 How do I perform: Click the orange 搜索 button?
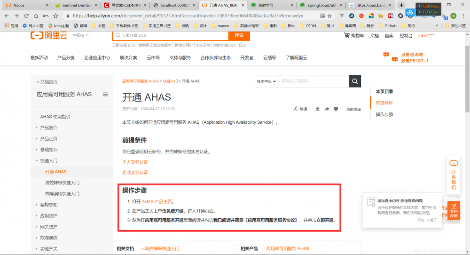click(239, 35)
